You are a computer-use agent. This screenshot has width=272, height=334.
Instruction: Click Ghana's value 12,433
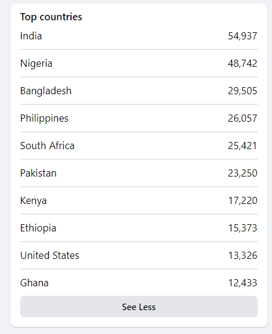coord(243,283)
